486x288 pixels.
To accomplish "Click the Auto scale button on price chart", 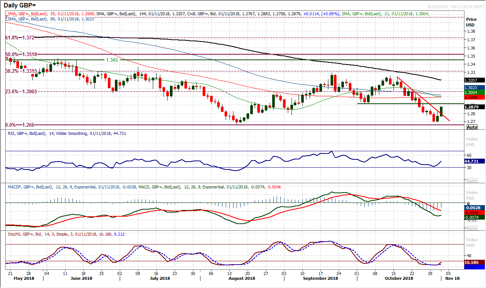I will coord(471,127).
